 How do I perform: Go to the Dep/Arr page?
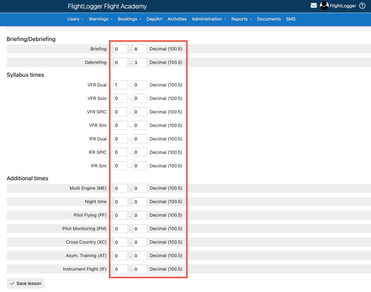coord(154,19)
